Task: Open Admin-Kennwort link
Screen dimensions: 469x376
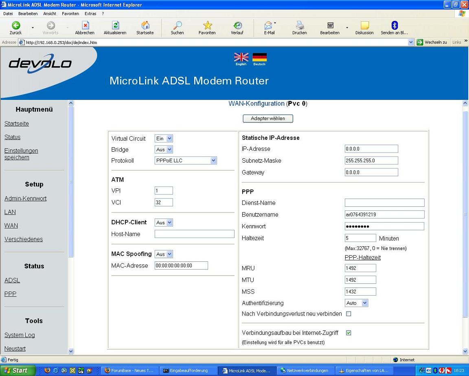Action: tap(25, 198)
